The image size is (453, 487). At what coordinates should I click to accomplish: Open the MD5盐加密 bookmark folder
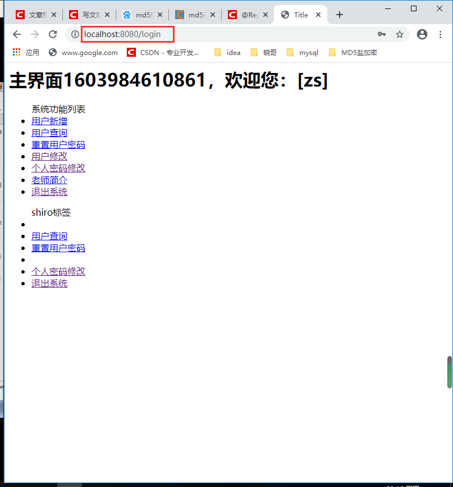coord(353,52)
